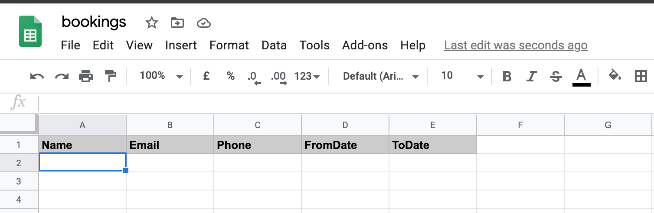Star the bookings document

[151, 23]
